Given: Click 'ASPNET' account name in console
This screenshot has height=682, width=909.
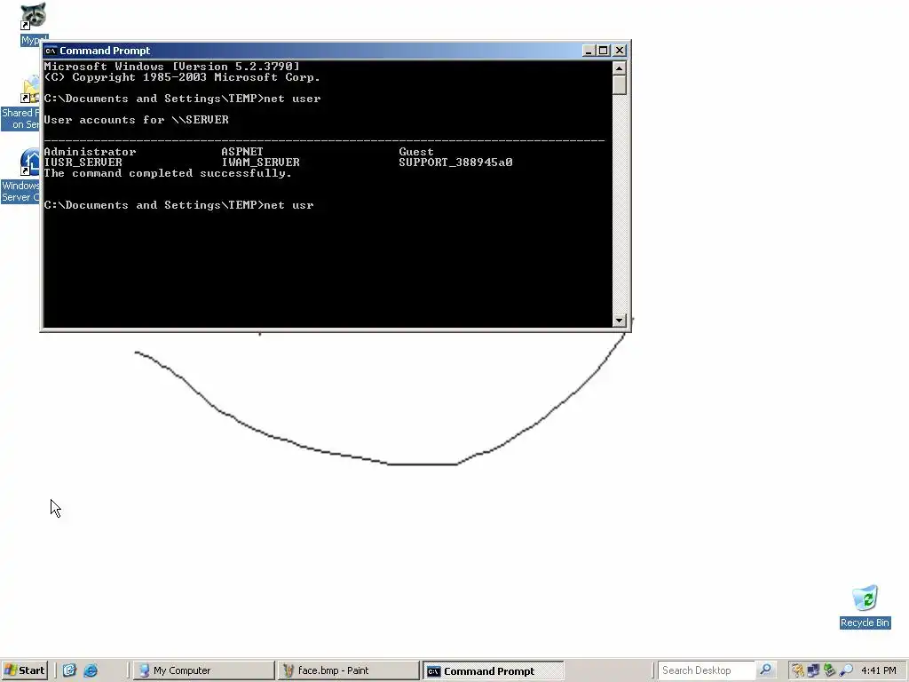Looking at the screenshot, I should pos(242,152).
